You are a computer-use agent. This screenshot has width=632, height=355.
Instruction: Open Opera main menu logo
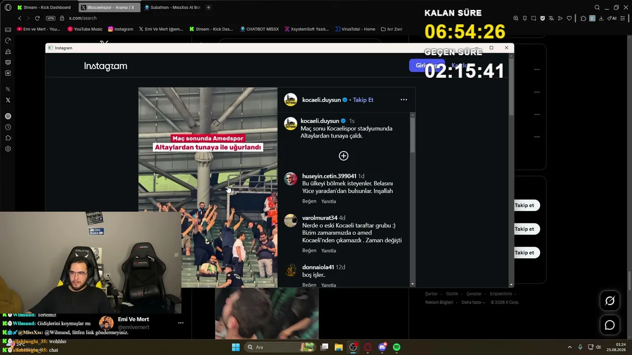[x=8, y=7]
